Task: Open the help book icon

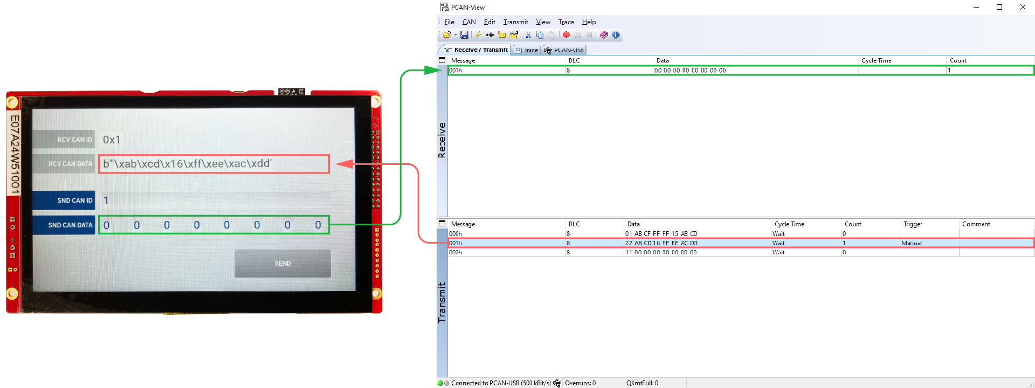Action: (x=604, y=35)
